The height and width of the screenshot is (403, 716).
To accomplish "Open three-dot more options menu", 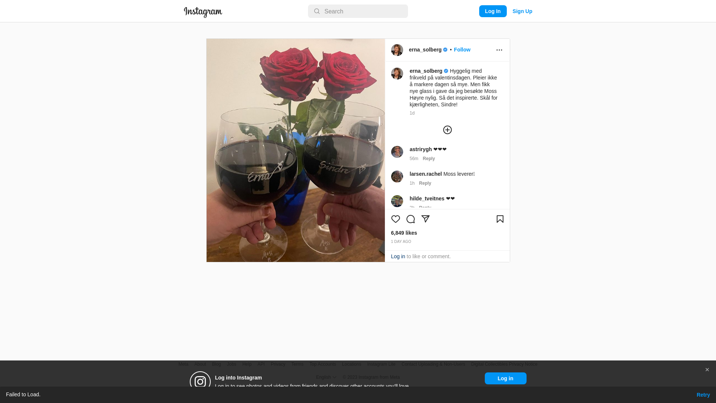I will click(499, 50).
